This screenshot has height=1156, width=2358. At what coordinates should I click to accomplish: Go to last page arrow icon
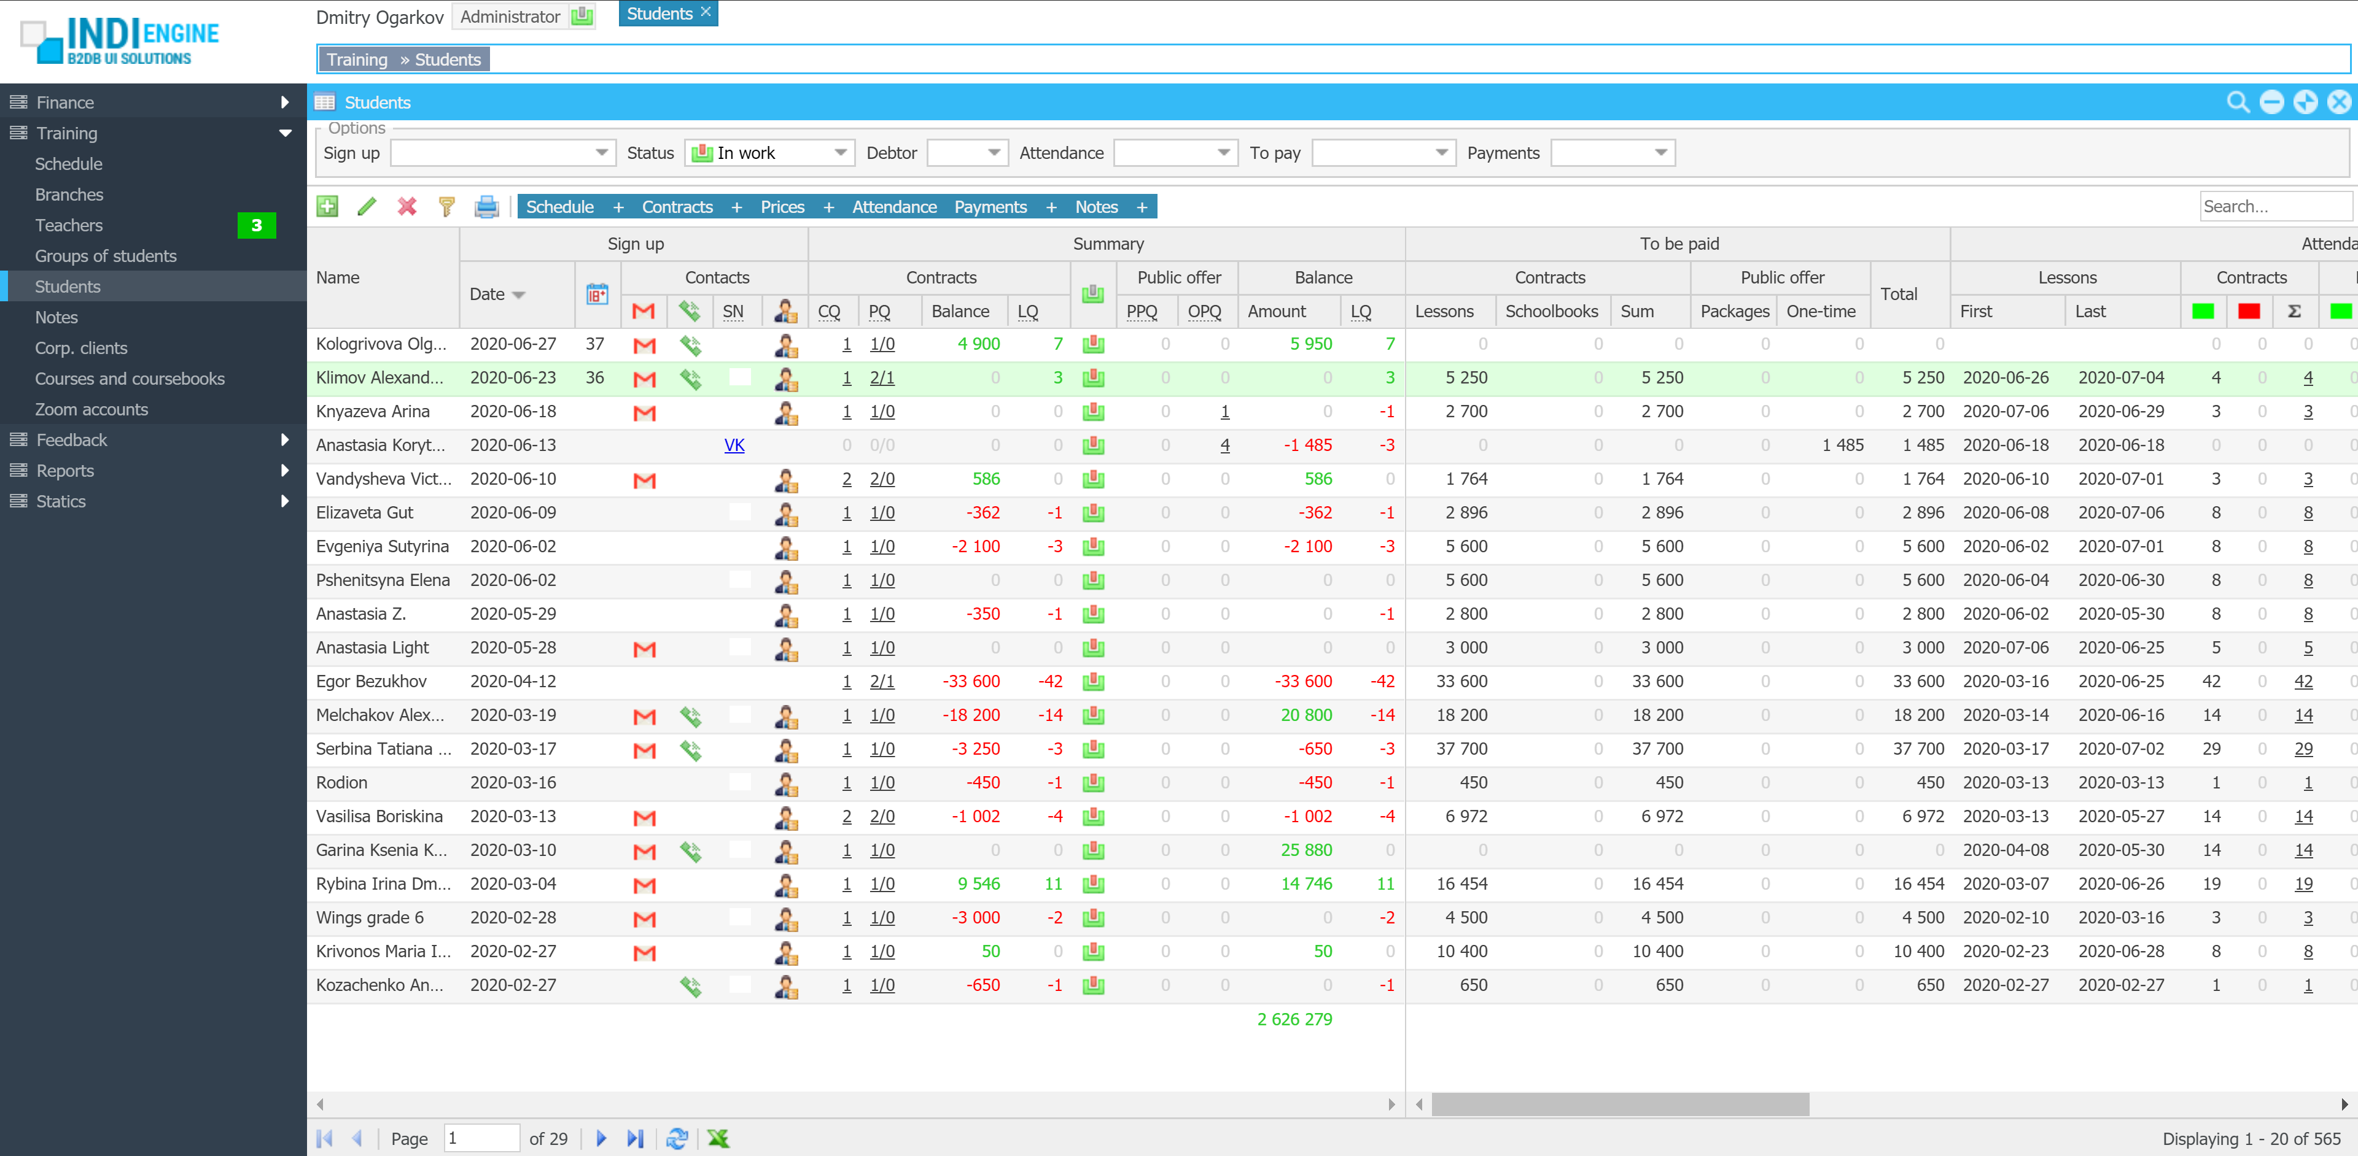(x=636, y=1139)
